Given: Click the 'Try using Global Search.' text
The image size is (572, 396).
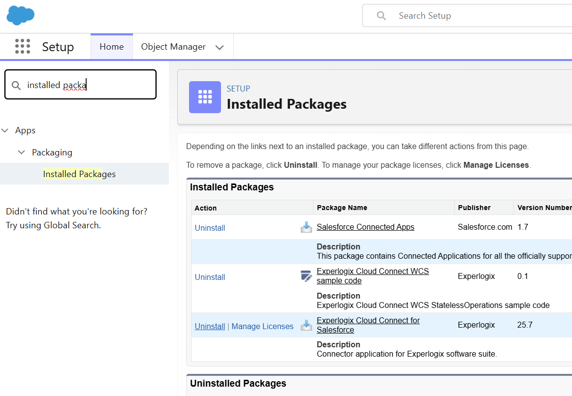Looking at the screenshot, I should pyautogui.click(x=53, y=225).
